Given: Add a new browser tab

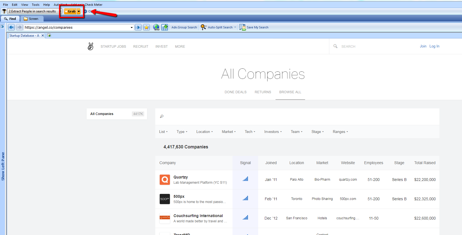Looking at the screenshot, I should click(49, 35).
